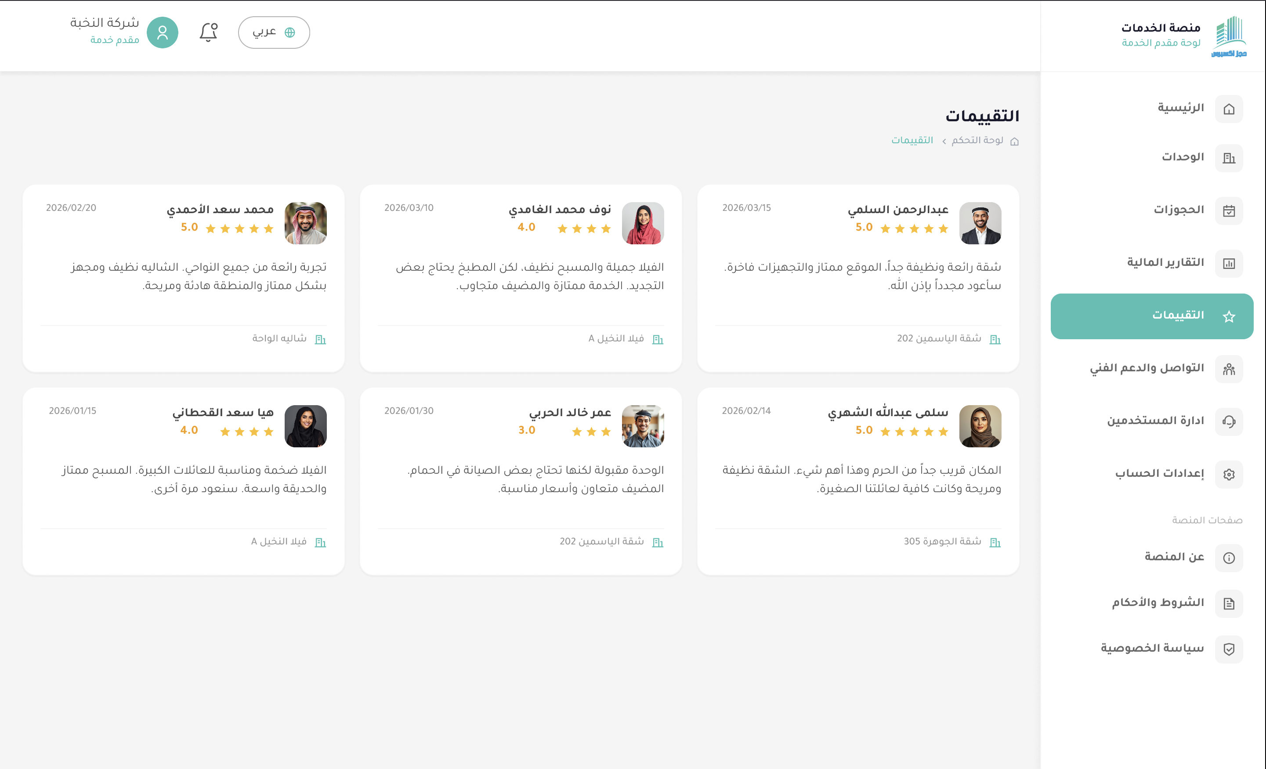The width and height of the screenshot is (1266, 769).
Task: Click the platform logo icon
Action: pos(1229,36)
